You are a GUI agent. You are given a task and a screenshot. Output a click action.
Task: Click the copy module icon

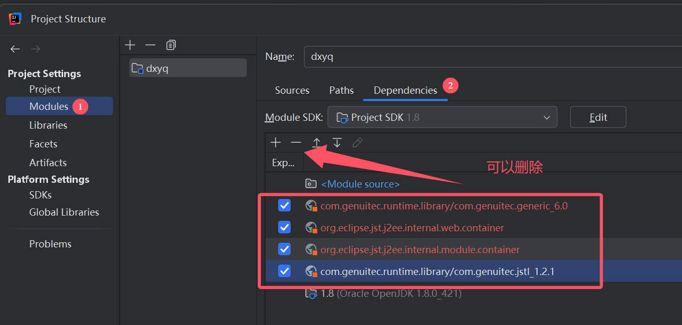pos(171,45)
